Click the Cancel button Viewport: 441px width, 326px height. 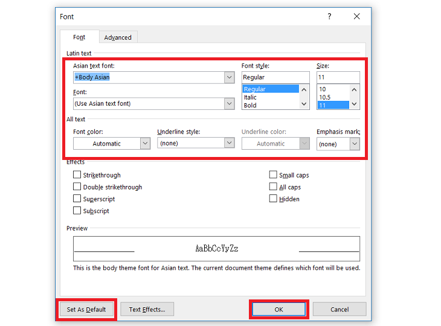pyautogui.click(x=340, y=310)
